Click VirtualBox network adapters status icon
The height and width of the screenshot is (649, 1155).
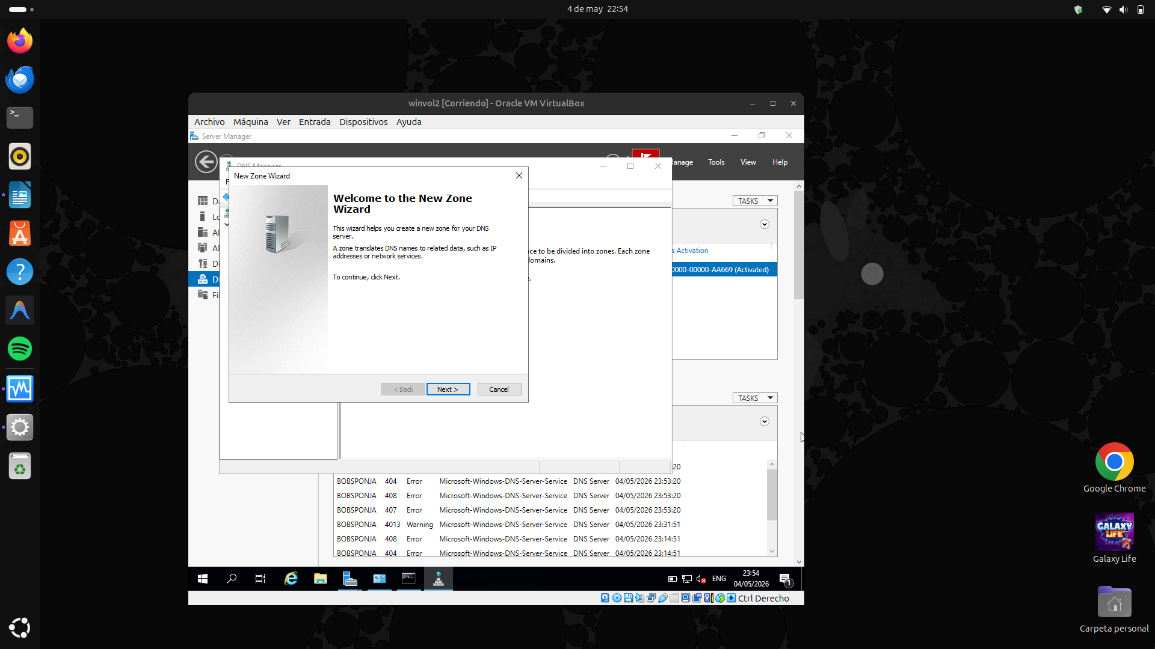pyautogui.click(x=651, y=598)
